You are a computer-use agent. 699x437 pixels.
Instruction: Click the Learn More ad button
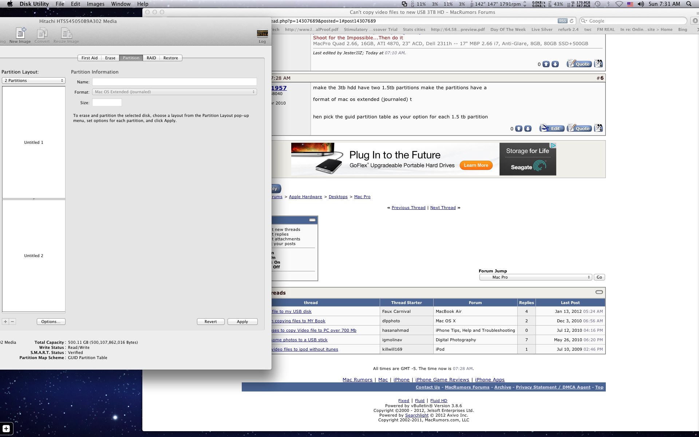click(476, 165)
